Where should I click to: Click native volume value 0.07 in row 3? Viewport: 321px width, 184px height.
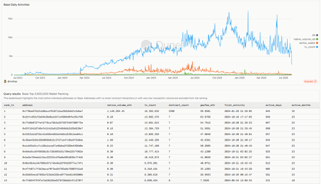(110, 123)
